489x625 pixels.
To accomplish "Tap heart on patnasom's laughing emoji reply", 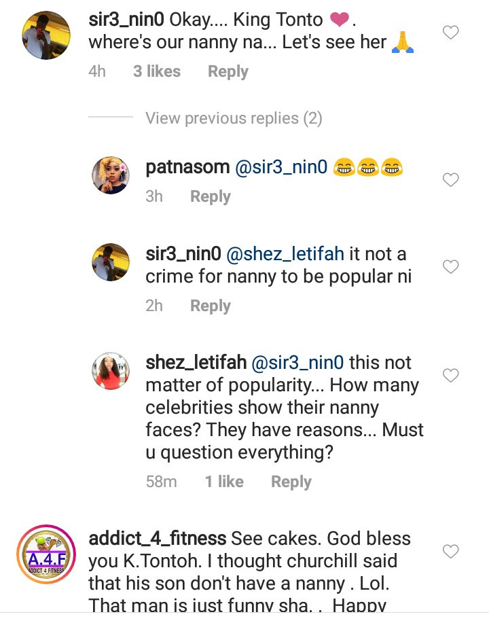I will [450, 180].
